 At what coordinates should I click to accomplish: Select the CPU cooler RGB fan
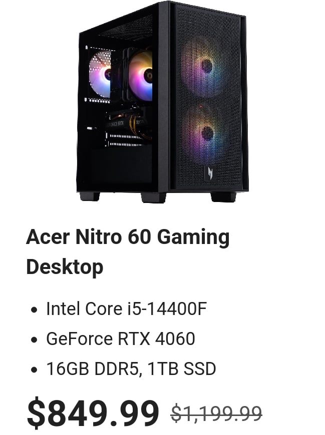click(141, 75)
